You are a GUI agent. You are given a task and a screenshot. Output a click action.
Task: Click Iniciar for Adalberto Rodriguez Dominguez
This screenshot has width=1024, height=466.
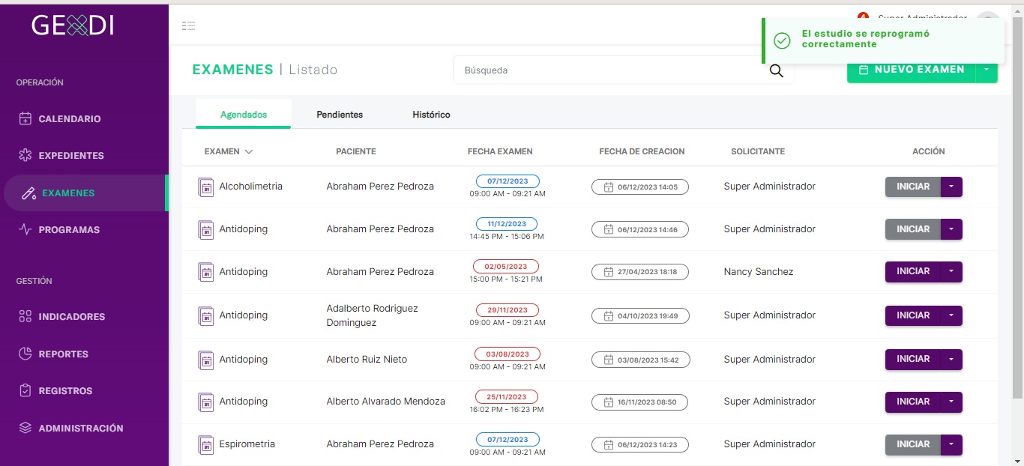(x=913, y=315)
